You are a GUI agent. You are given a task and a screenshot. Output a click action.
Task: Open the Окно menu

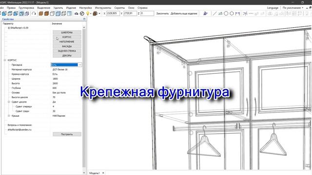click(x=131, y=8)
